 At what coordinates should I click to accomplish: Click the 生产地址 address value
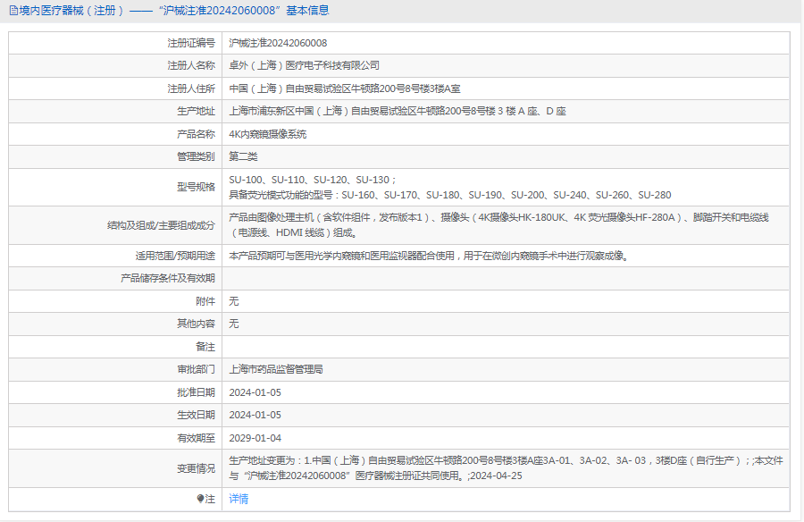398,111
